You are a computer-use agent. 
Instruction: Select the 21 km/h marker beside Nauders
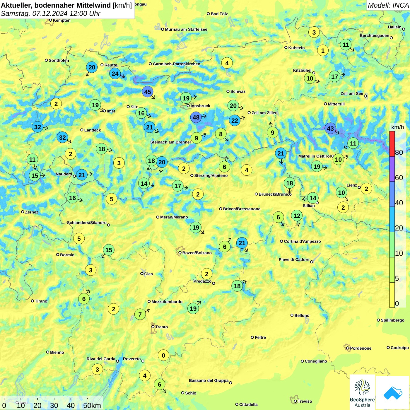point(82,175)
